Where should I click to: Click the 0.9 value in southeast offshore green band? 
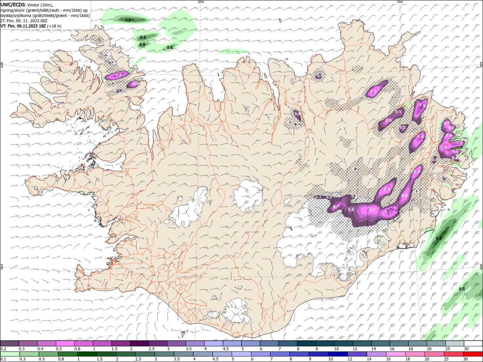click(x=439, y=238)
